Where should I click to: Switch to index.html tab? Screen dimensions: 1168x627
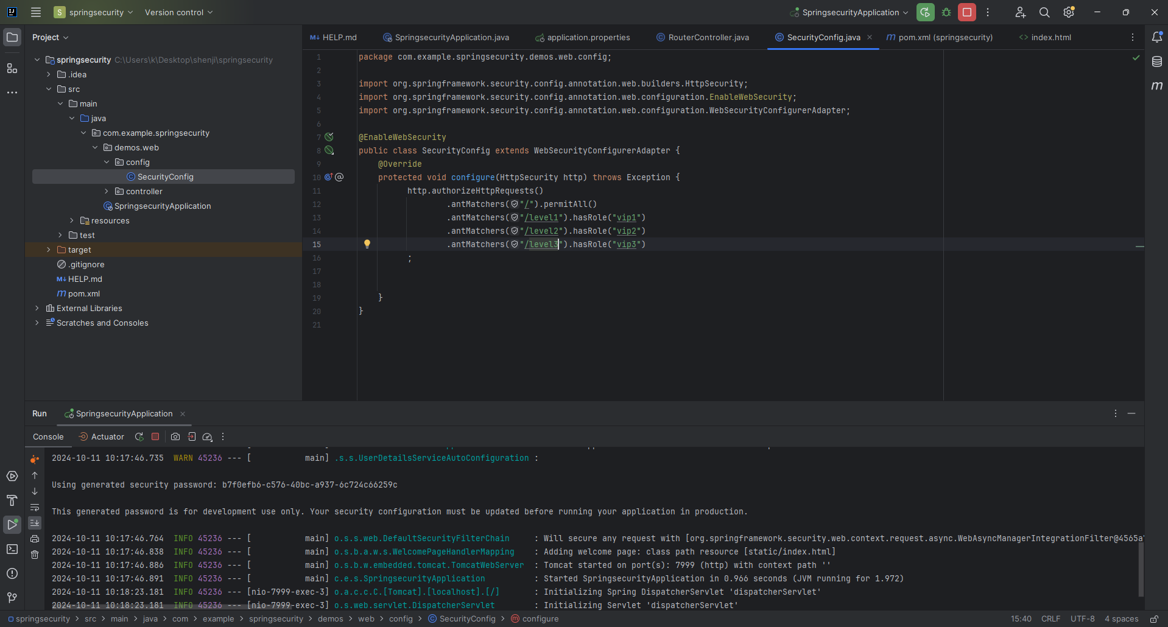click(x=1045, y=37)
